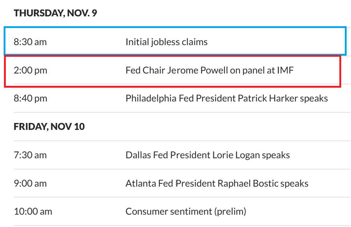Select the 8:40 pm time entry
The height and width of the screenshot is (227, 351).
(x=31, y=98)
